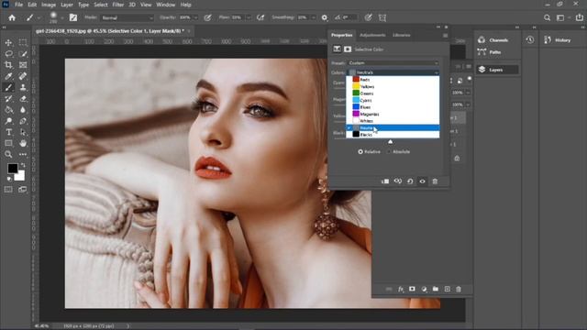Choose Reds in Colors list
Screen dimensions: 587x330
(x=393, y=80)
